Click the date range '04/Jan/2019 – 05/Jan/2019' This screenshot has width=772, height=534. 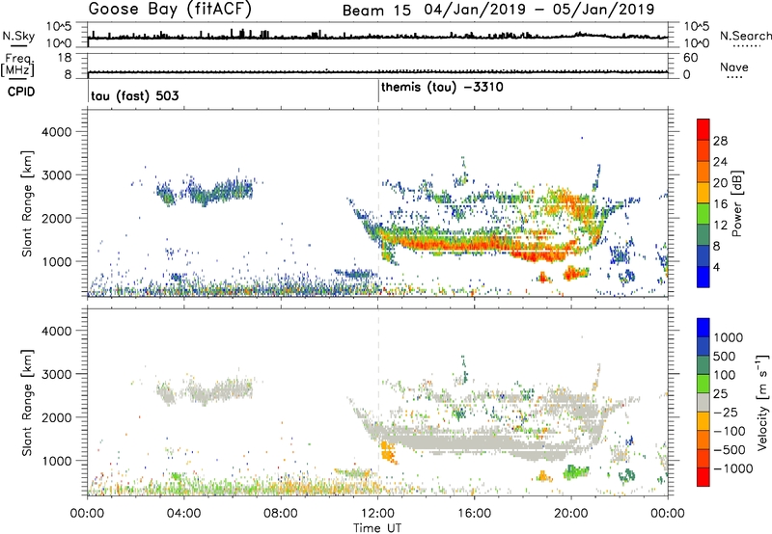(539, 10)
